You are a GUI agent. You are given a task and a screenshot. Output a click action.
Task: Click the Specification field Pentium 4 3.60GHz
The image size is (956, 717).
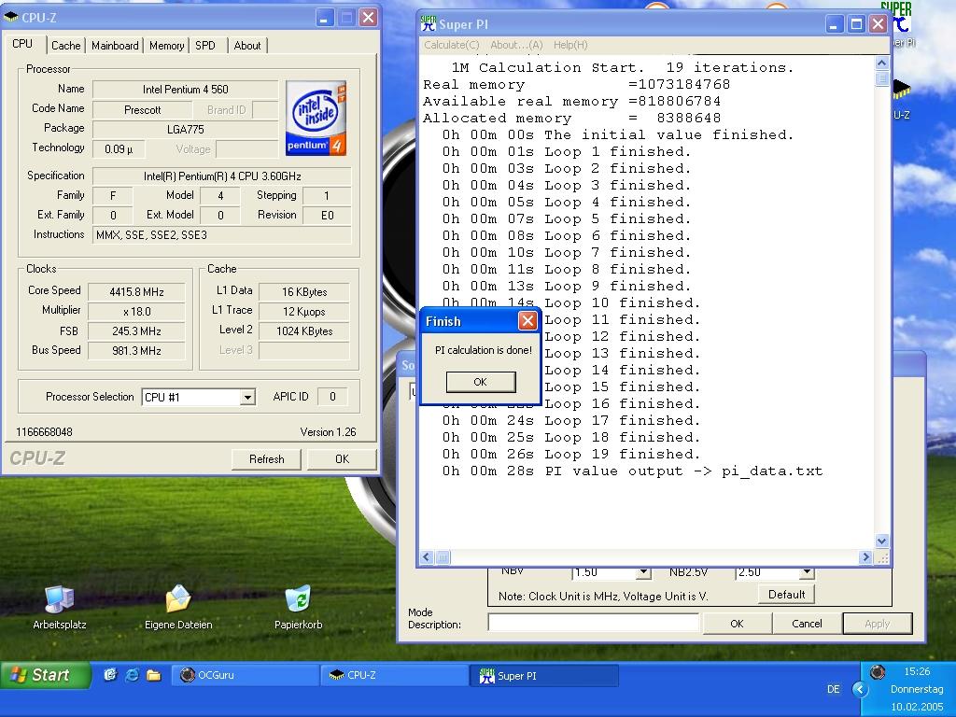[x=222, y=176]
